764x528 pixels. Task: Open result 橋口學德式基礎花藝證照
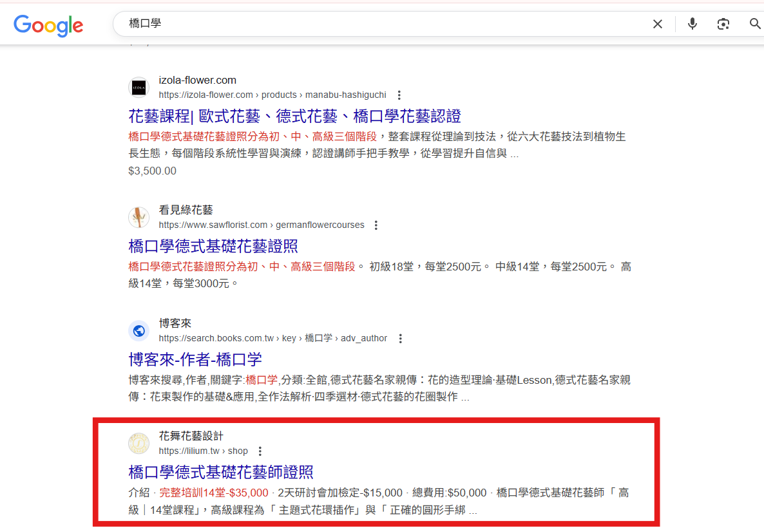tap(213, 246)
